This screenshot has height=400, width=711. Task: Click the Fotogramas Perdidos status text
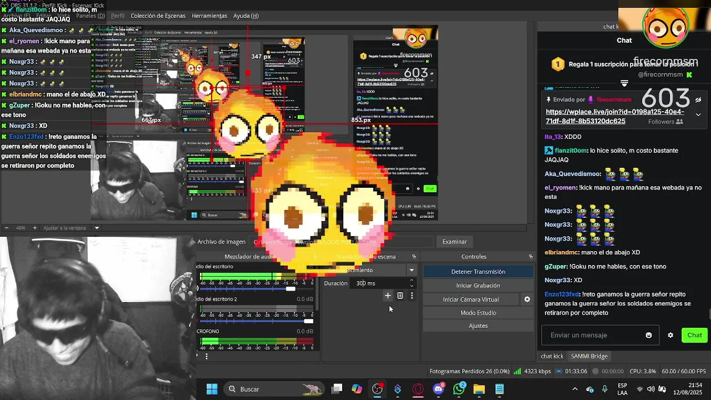click(x=469, y=371)
